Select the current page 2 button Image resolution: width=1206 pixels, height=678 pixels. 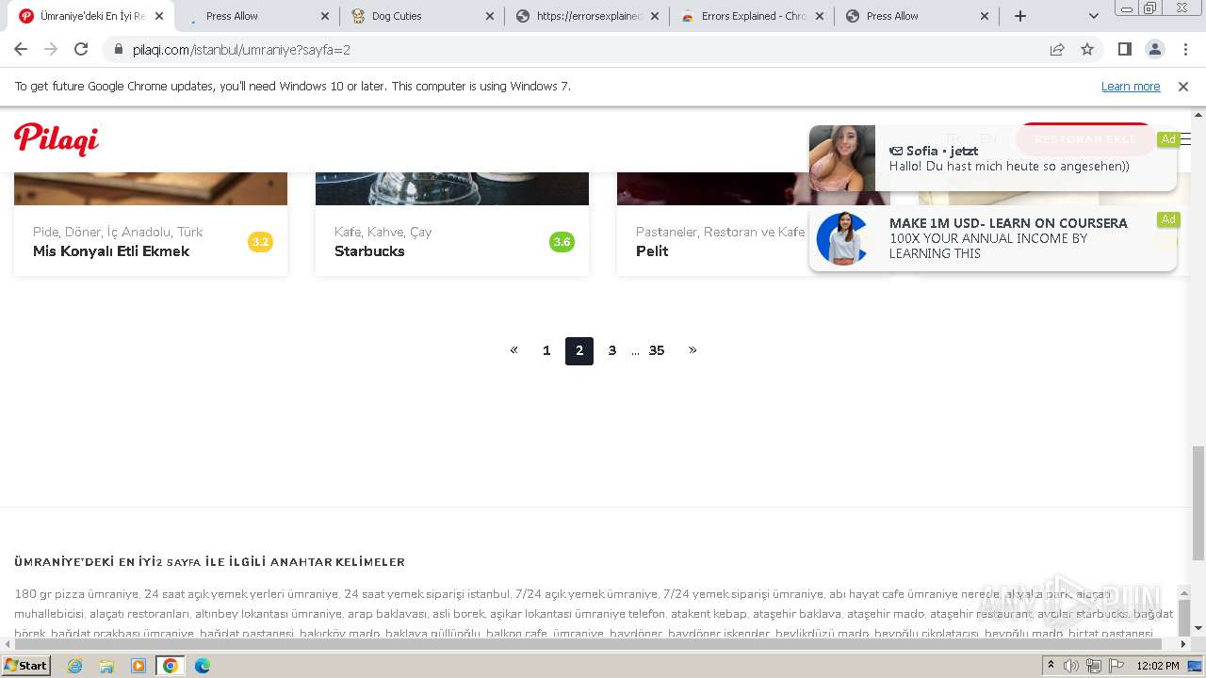(x=579, y=351)
